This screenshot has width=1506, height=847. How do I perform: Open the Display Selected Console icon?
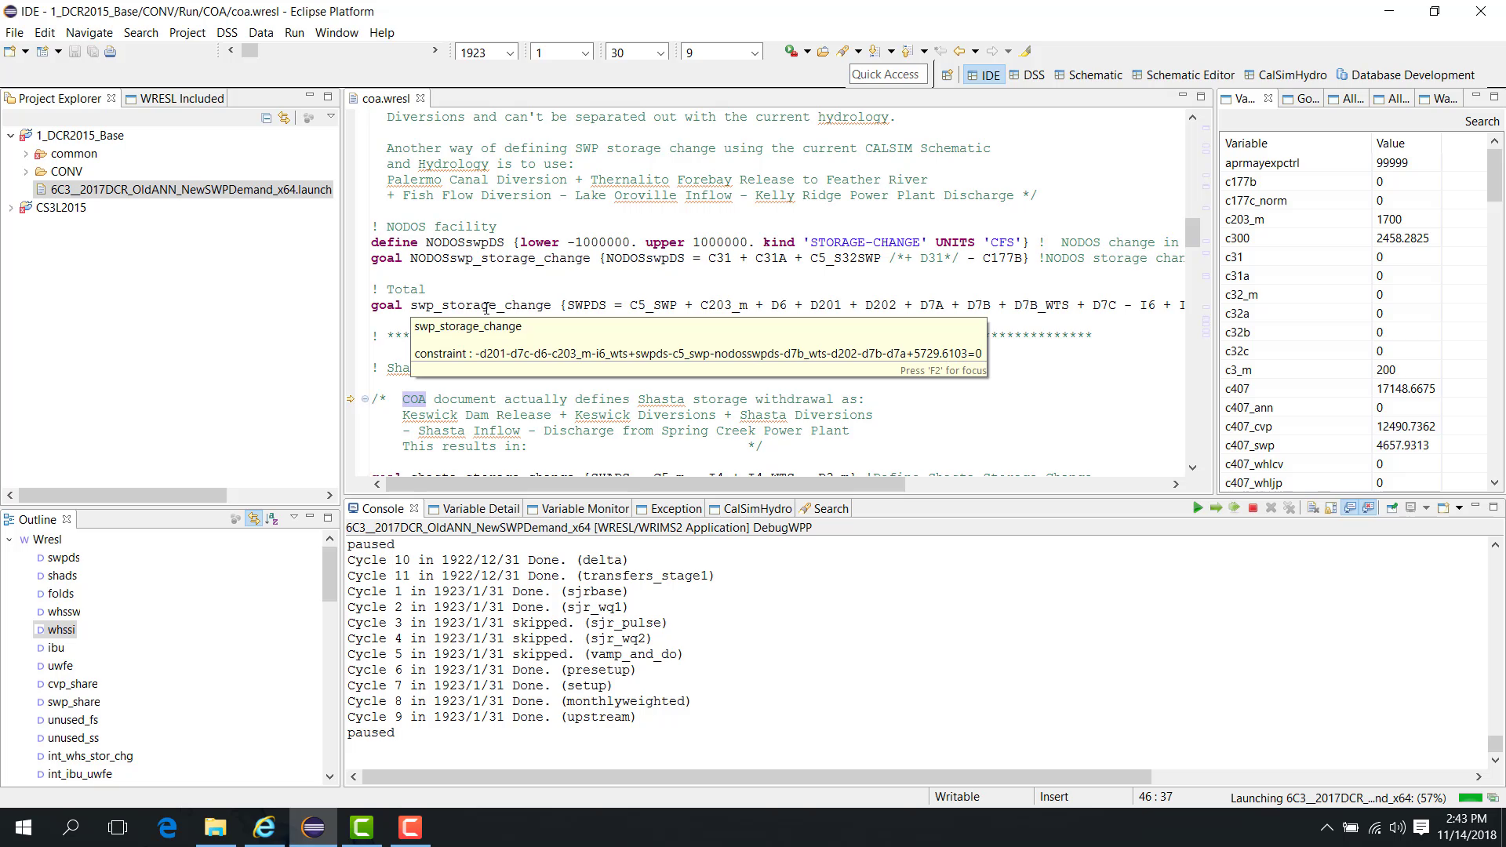click(x=1410, y=508)
